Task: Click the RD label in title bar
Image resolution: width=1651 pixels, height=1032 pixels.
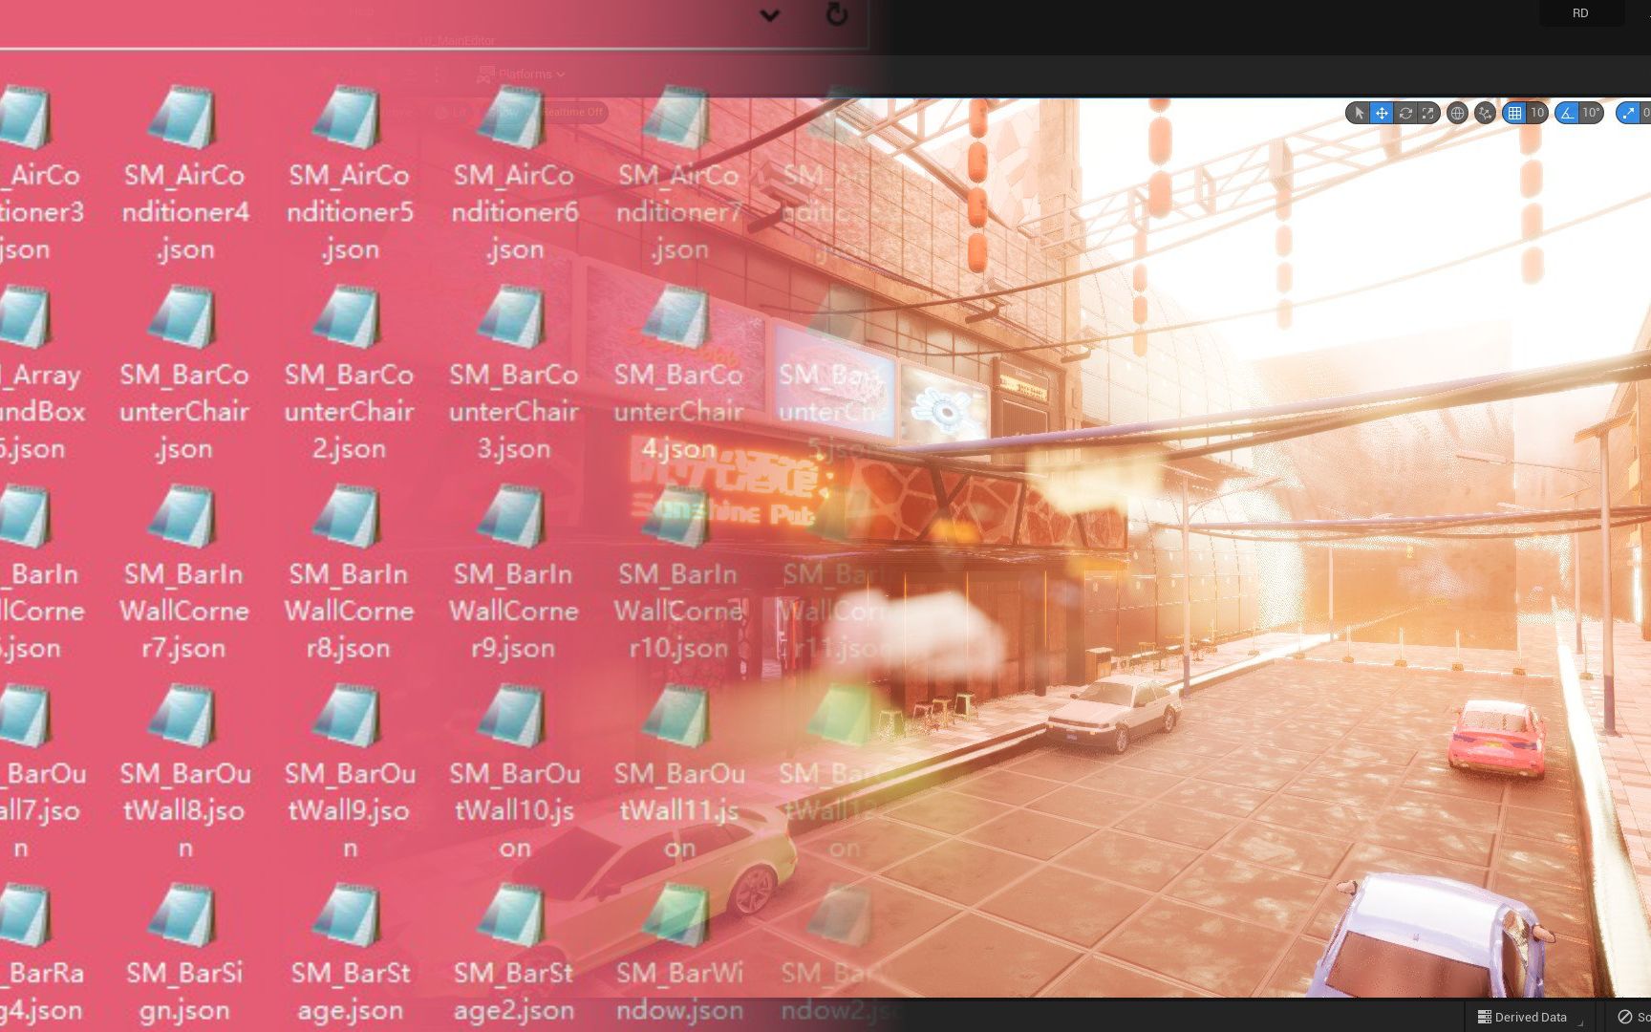Action: tap(1580, 13)
